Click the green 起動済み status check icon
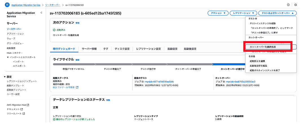Screen dimensions: 304x130 (54, 30)
